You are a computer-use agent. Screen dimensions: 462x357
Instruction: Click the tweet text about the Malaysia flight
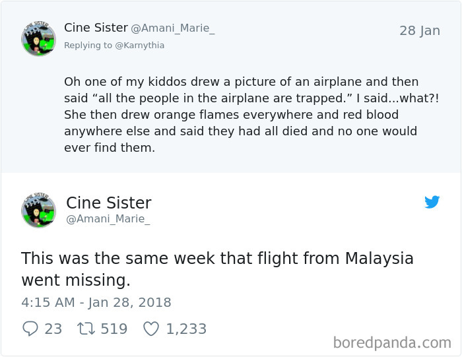(217, 269)
